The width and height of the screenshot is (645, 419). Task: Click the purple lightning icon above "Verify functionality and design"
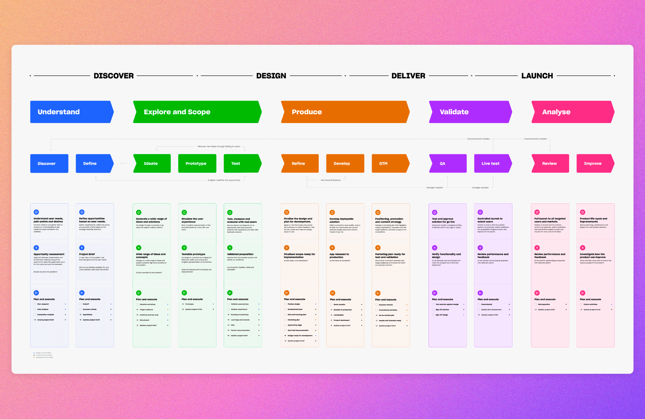point(435,248)
